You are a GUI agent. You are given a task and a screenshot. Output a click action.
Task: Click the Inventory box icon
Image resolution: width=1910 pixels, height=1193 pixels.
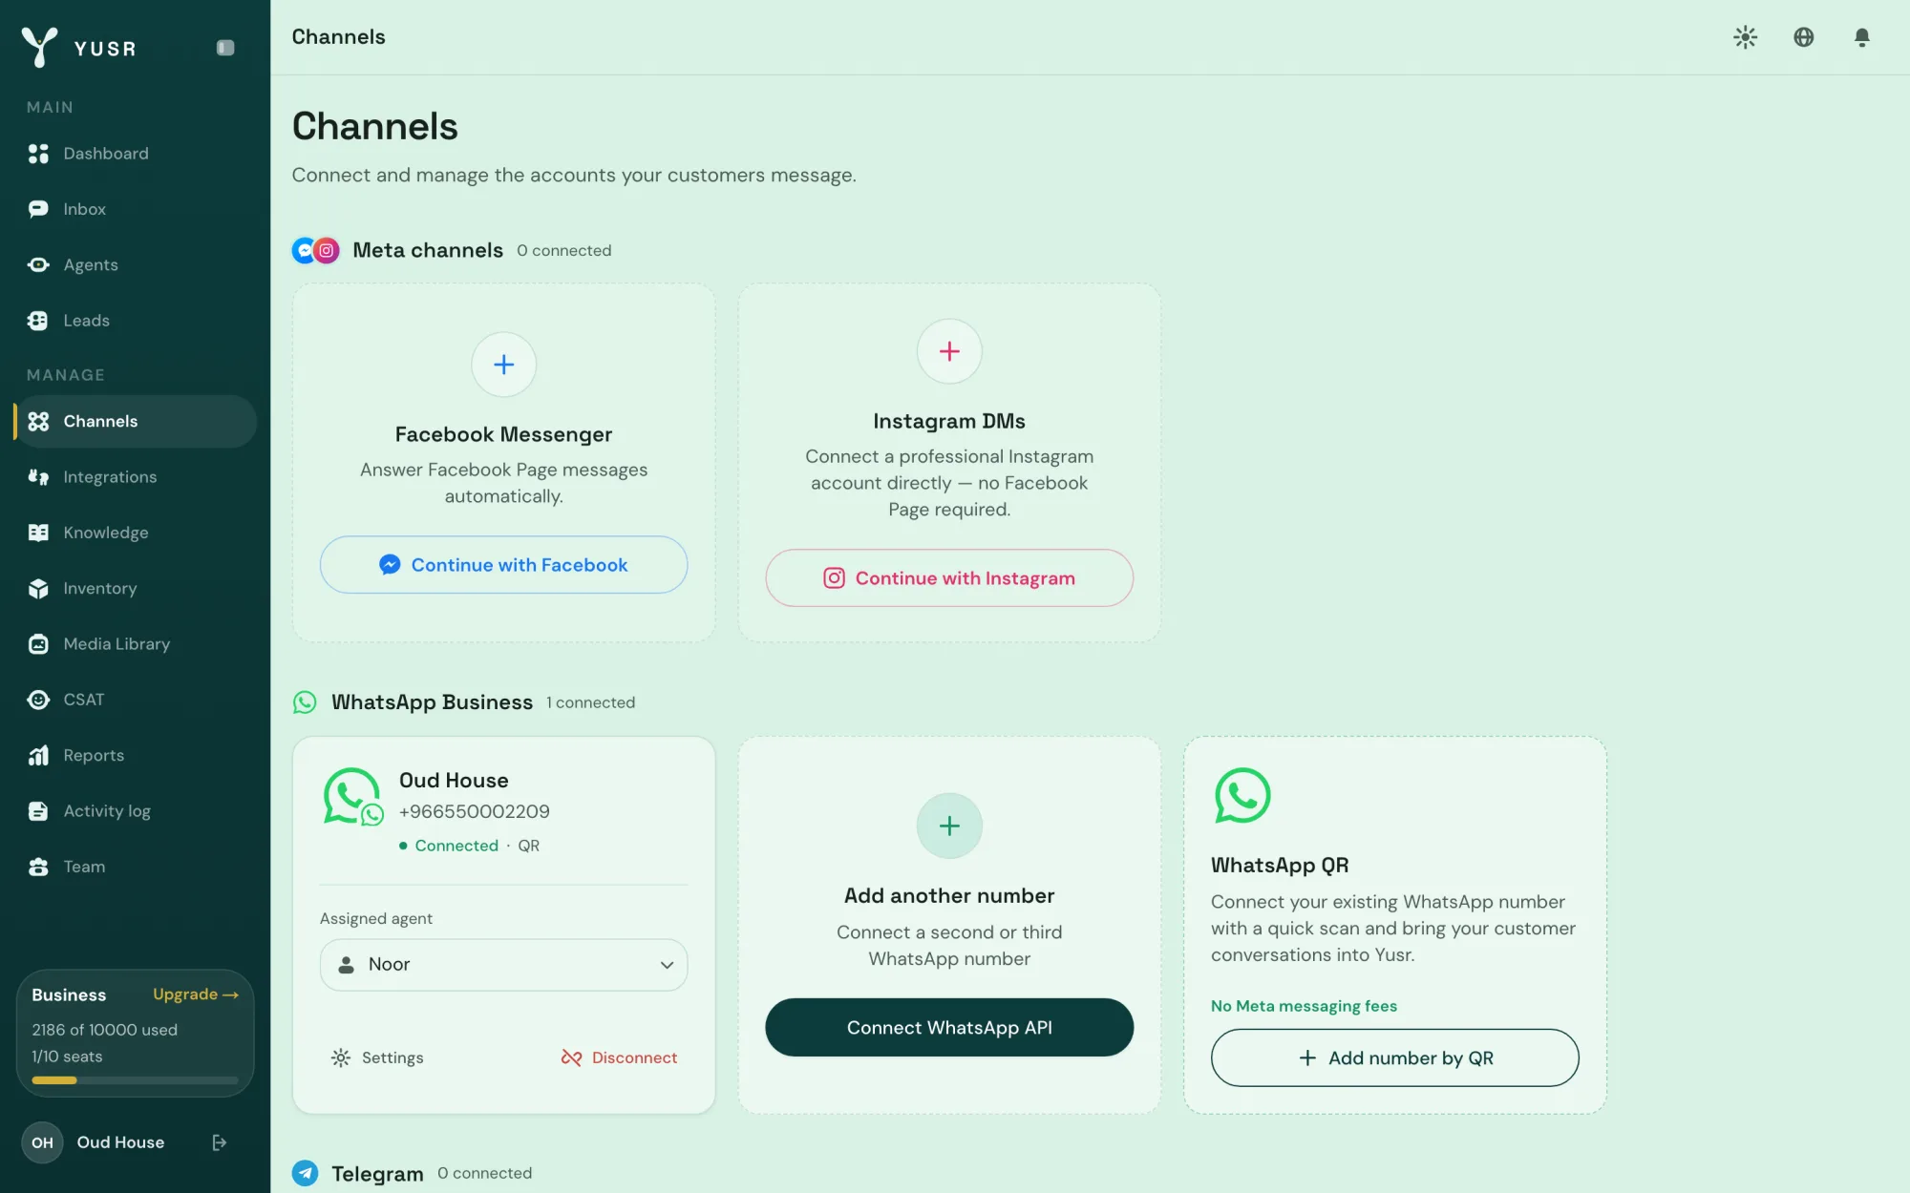[38, 588]
